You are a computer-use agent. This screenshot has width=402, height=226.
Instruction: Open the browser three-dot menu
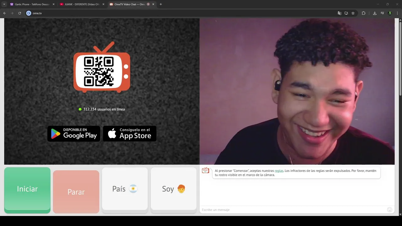(x=398, y=13)
